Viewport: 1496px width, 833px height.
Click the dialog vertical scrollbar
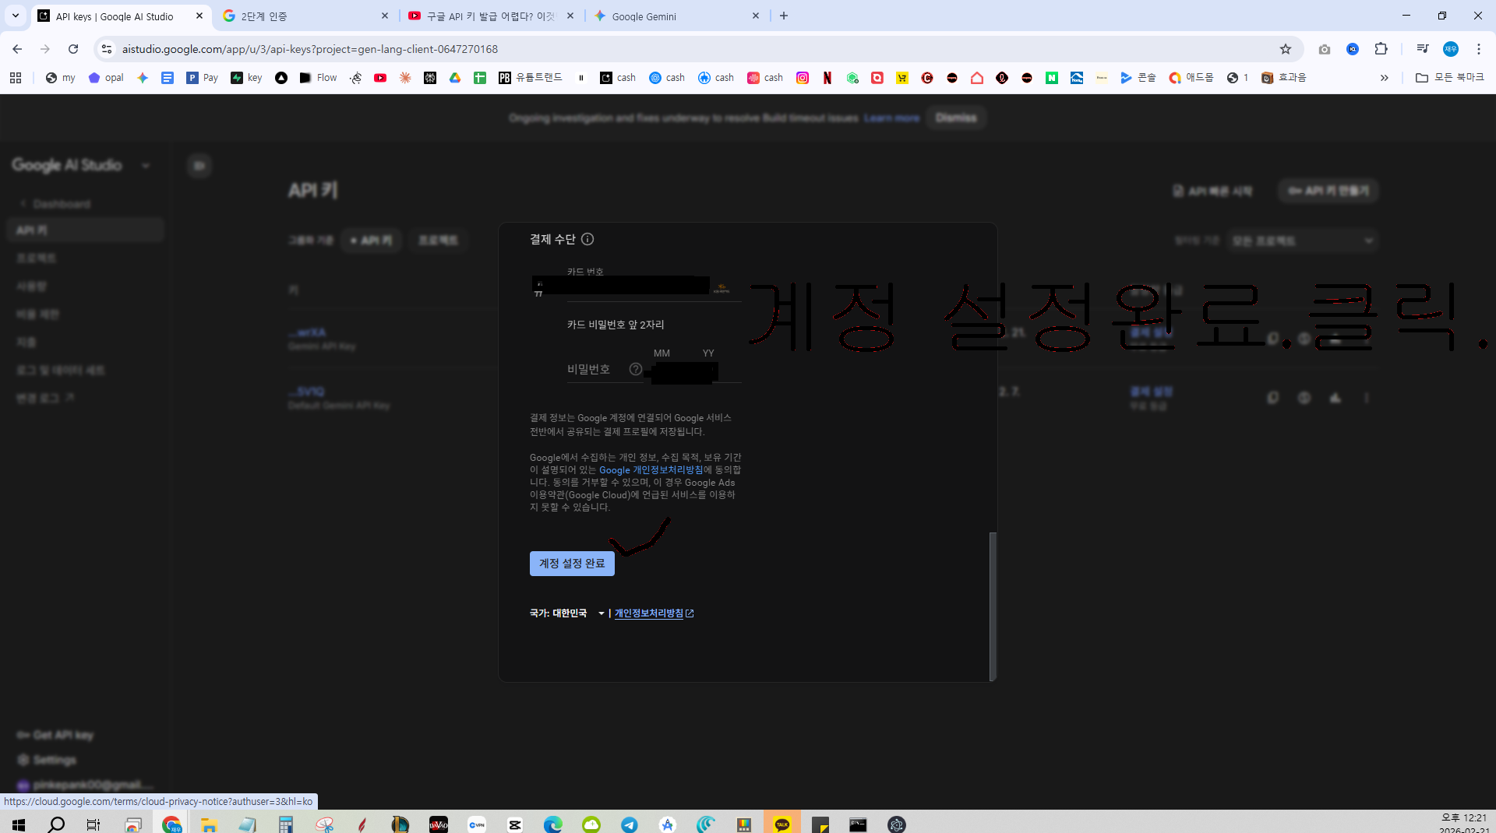pos(992,606)
